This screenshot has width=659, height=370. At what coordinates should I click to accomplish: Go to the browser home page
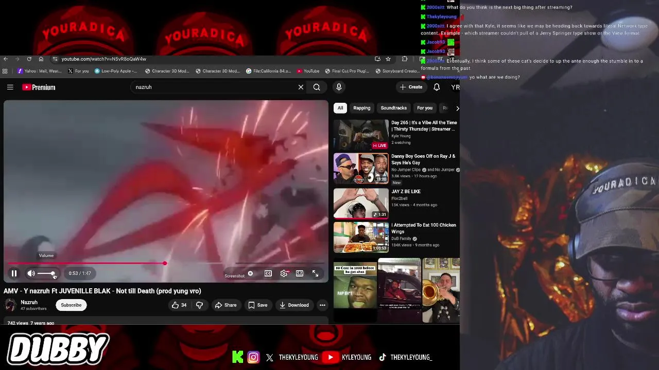click(x=41, y=59)
